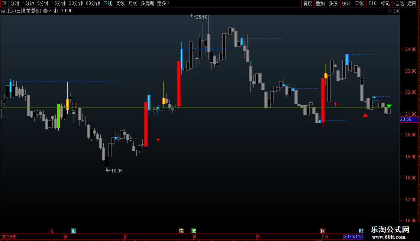The image size is (420, 241).
Task: Switch to the 60分钟 period
Action: click(93, 3)
